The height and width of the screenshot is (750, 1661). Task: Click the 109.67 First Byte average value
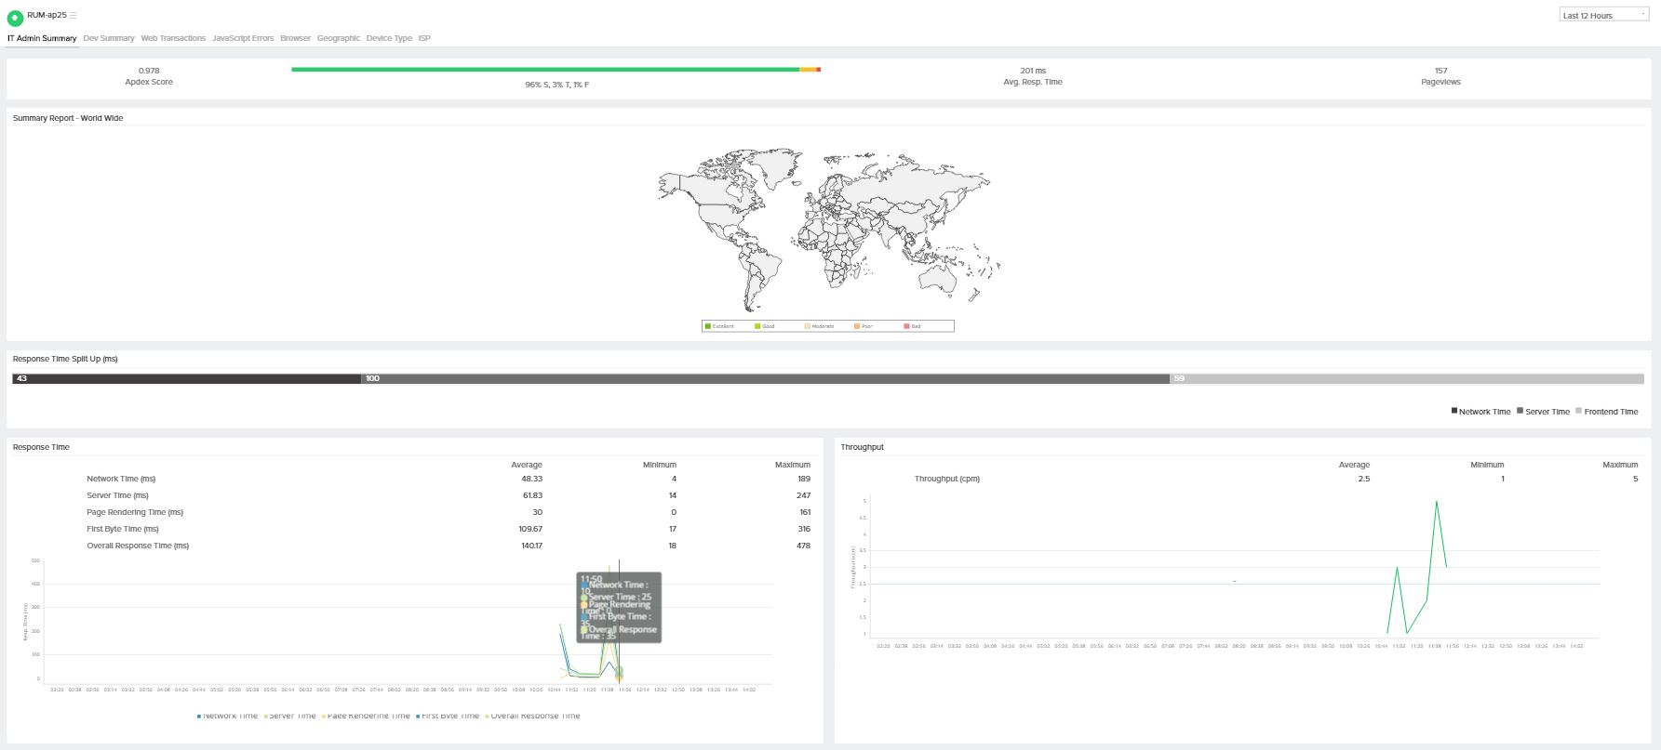[530, 529]
